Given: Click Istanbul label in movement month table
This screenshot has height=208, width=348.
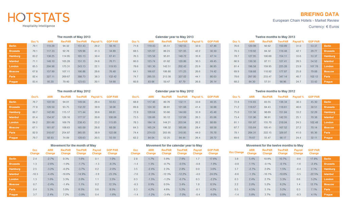Looking at the screenshot, I should tap(17, 174).
